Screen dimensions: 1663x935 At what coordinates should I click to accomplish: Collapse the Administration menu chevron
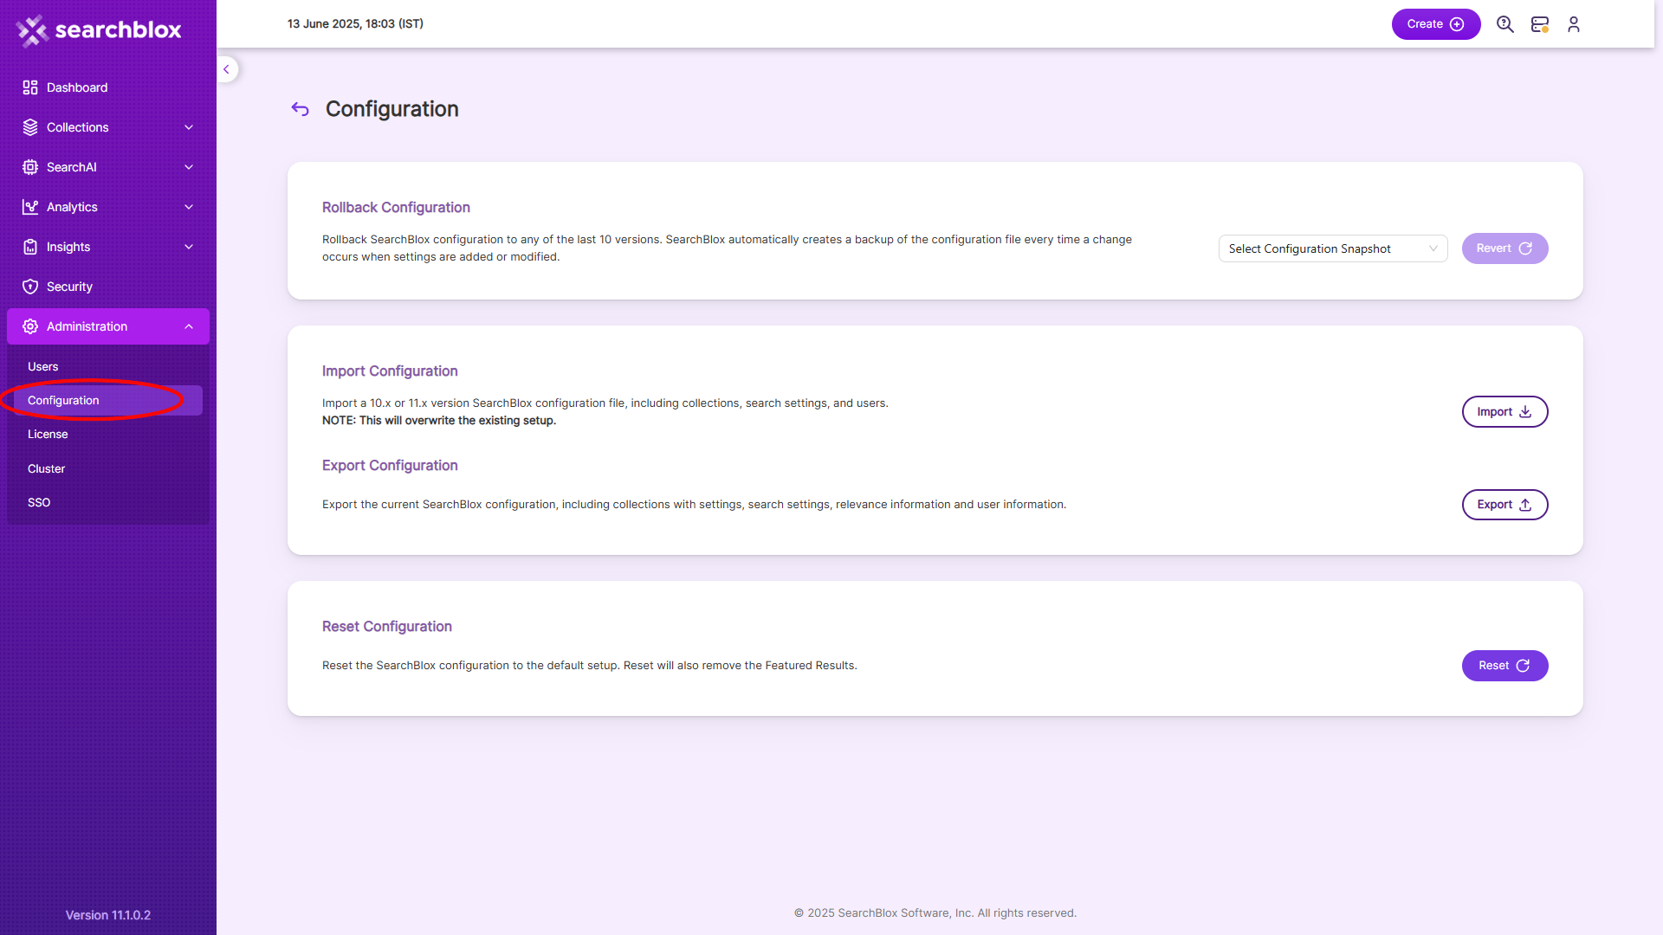(x=189, y=326)
